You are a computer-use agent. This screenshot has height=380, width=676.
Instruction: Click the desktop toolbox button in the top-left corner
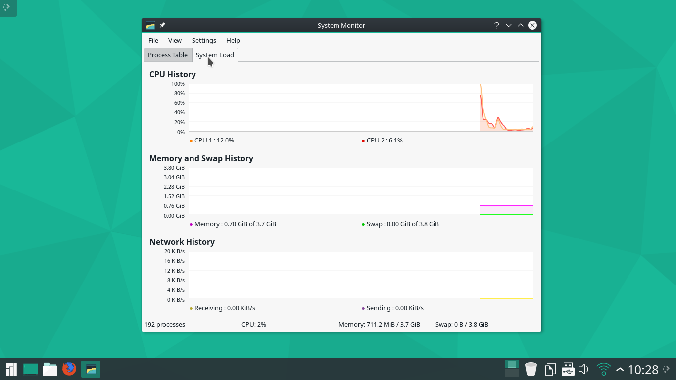8,8
